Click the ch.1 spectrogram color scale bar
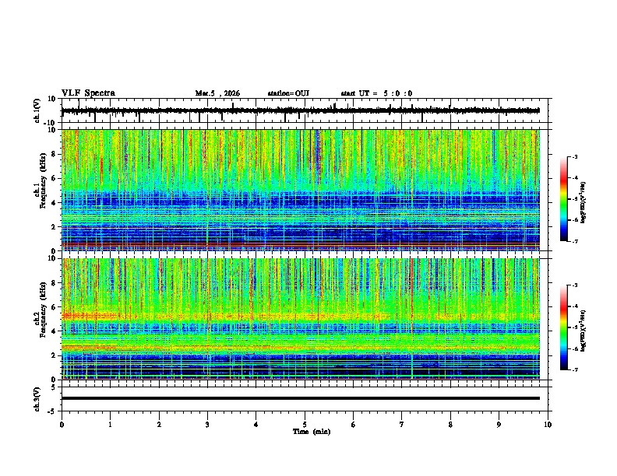 tap(563, 199)
